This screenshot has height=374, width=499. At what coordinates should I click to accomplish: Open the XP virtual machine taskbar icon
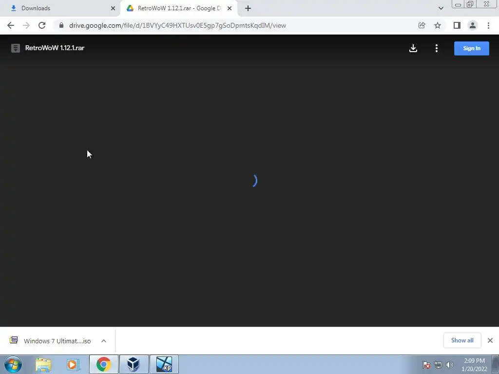point(164,364)
